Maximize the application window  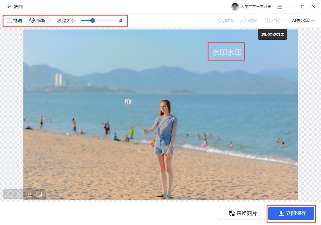303,7
